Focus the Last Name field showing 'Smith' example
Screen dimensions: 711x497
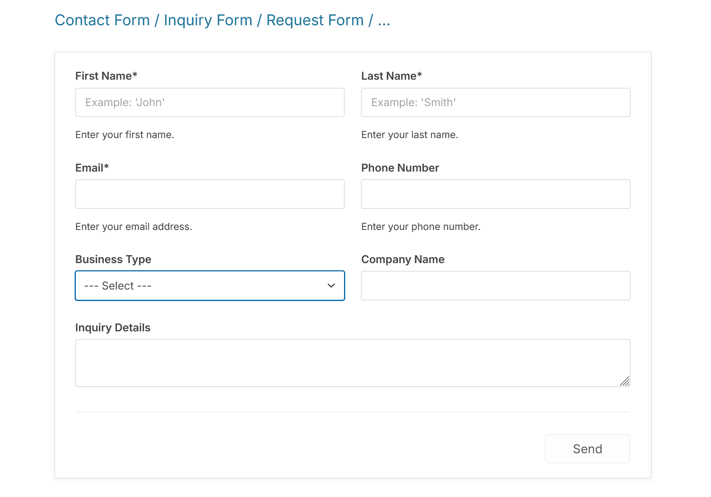pos(496,102)
